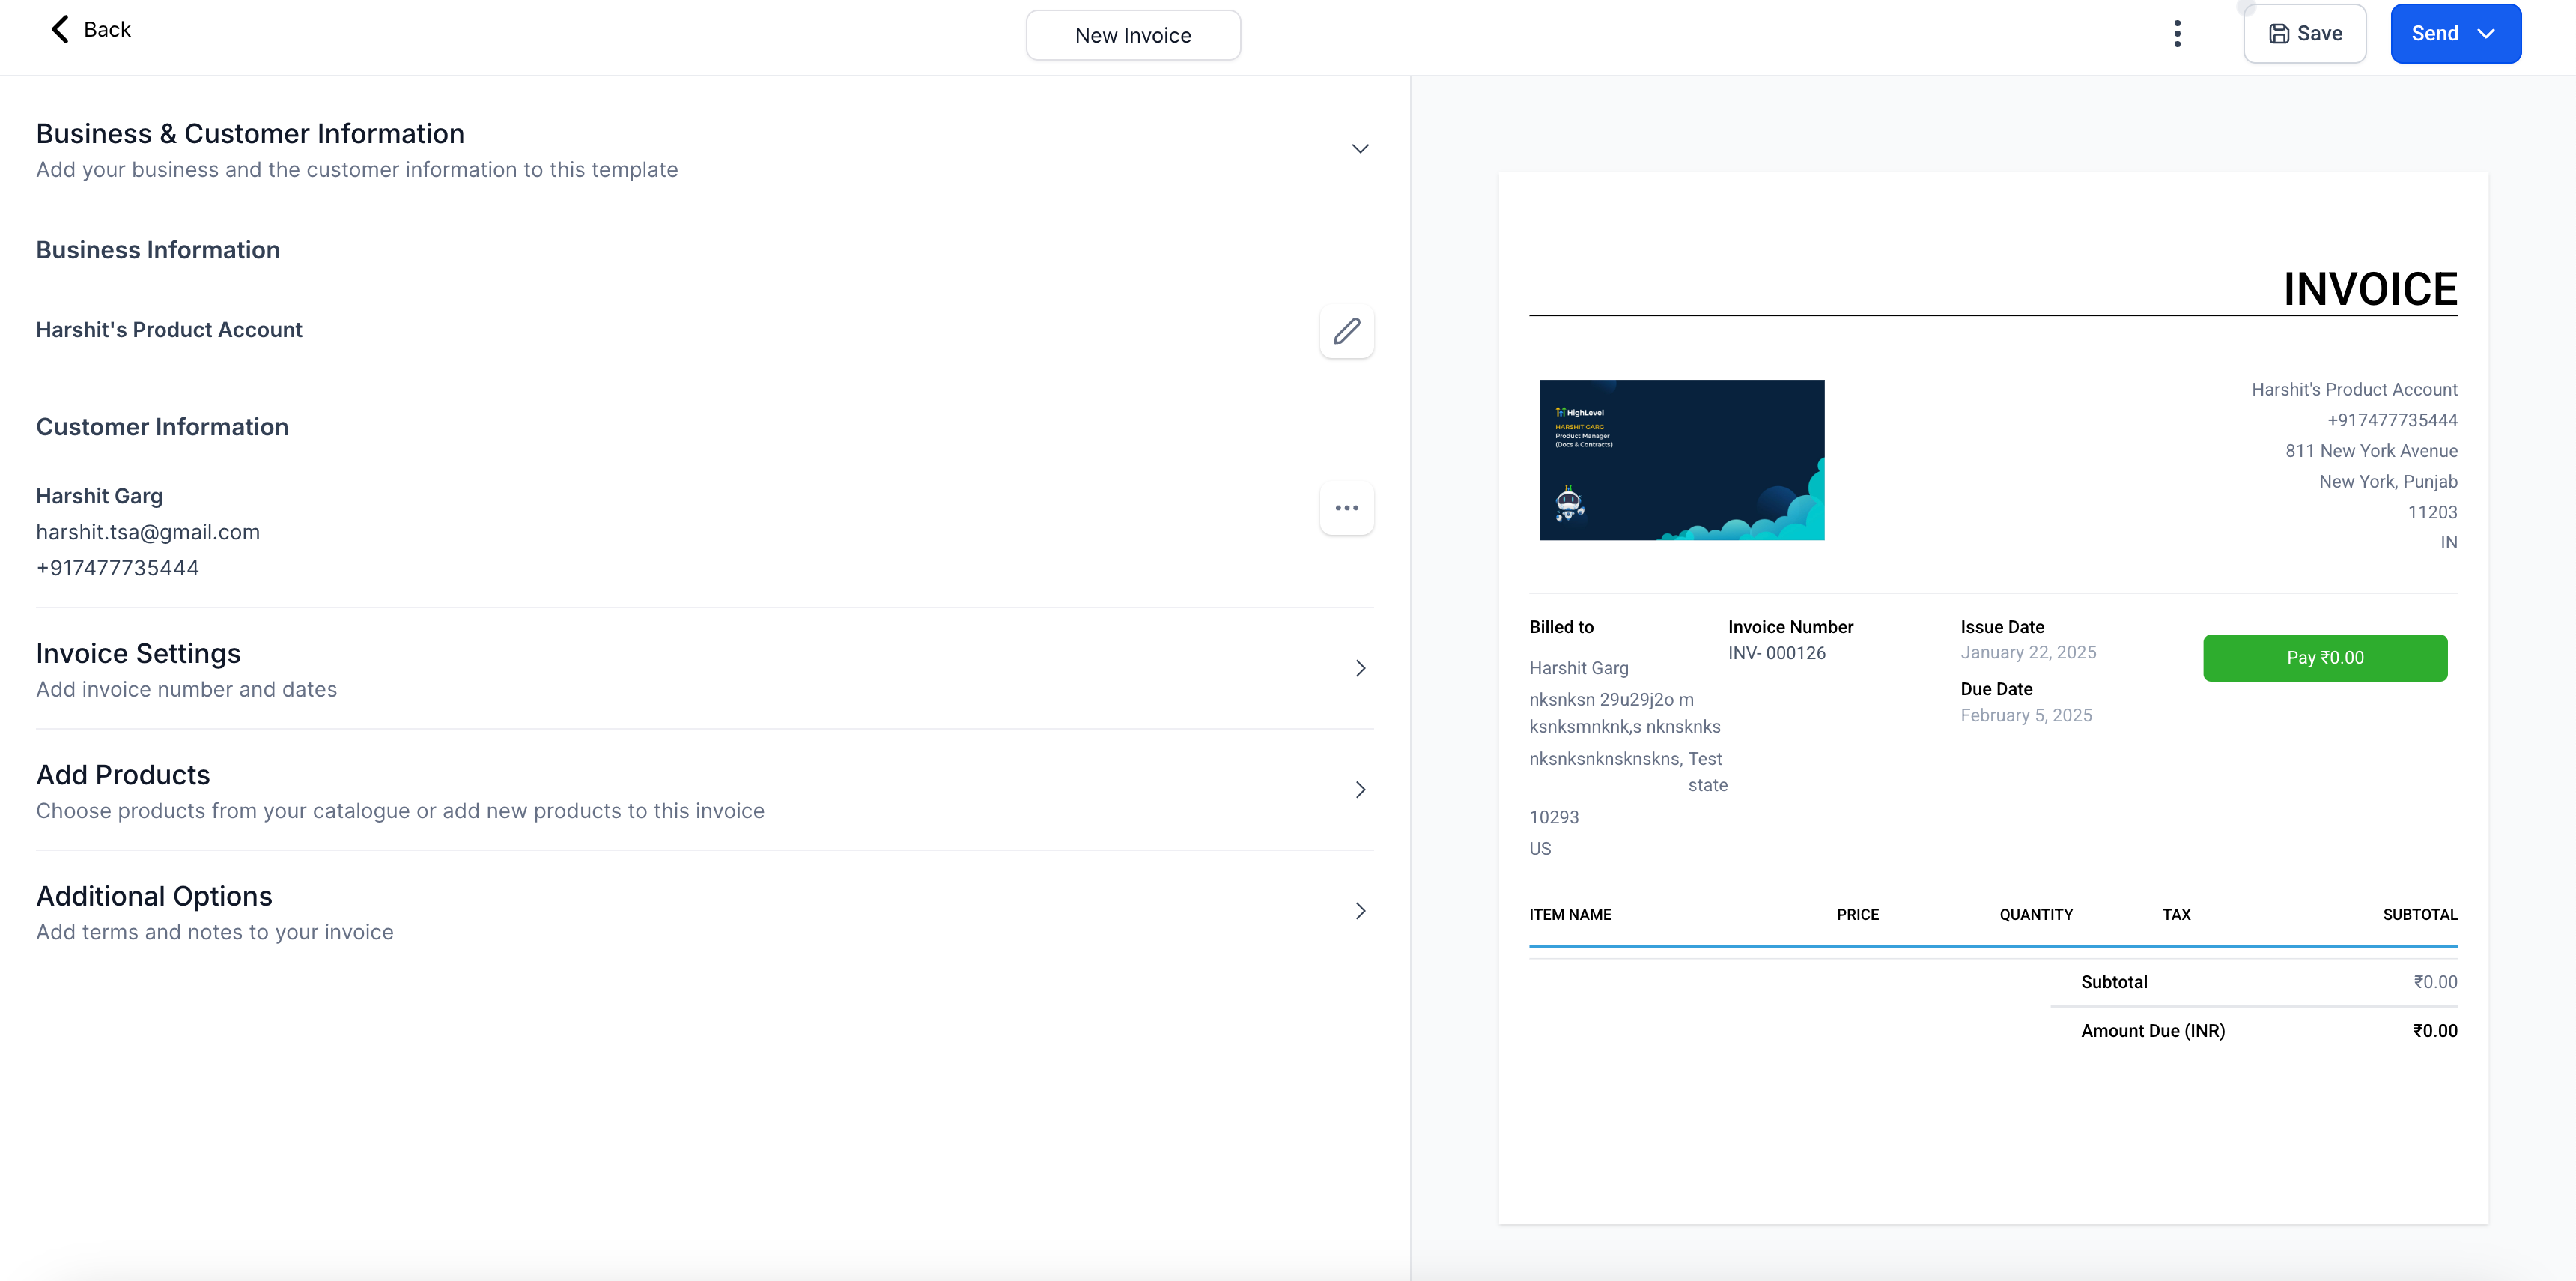Select the customer name Harshit Garg
Image resolution: width=2576 pixels, height=1281 pixels.
(x=99, y=496)
